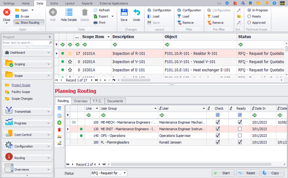
Task: Select Approved radio button
Action: tap(249, 23)
